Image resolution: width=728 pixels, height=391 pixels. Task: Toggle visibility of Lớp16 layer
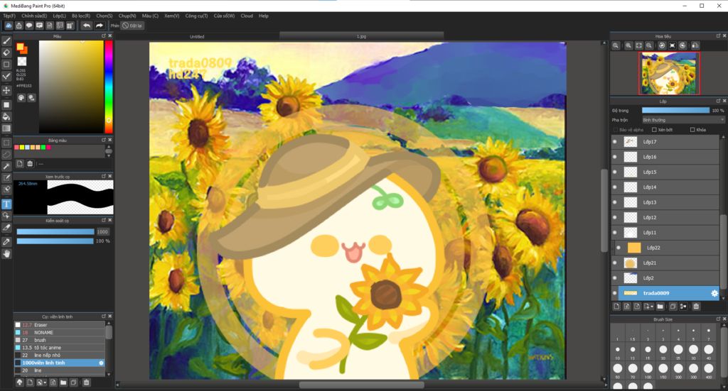[615, 157]
